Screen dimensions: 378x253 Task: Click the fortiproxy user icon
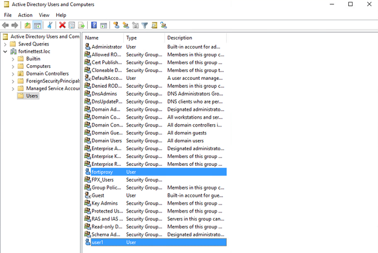(x=88, y=172)
